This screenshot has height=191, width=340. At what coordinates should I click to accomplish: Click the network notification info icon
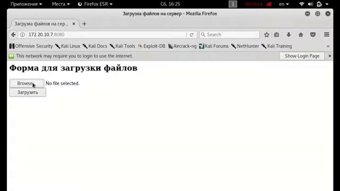point(11,56)
